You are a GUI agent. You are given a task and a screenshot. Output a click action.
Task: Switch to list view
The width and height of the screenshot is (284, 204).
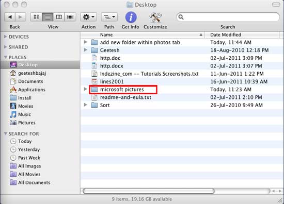[48, 17]
